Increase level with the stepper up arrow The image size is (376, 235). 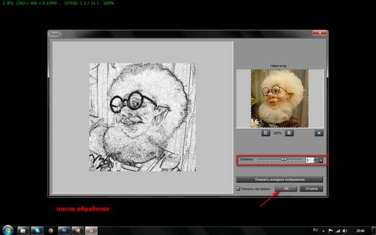pos(316,158)
